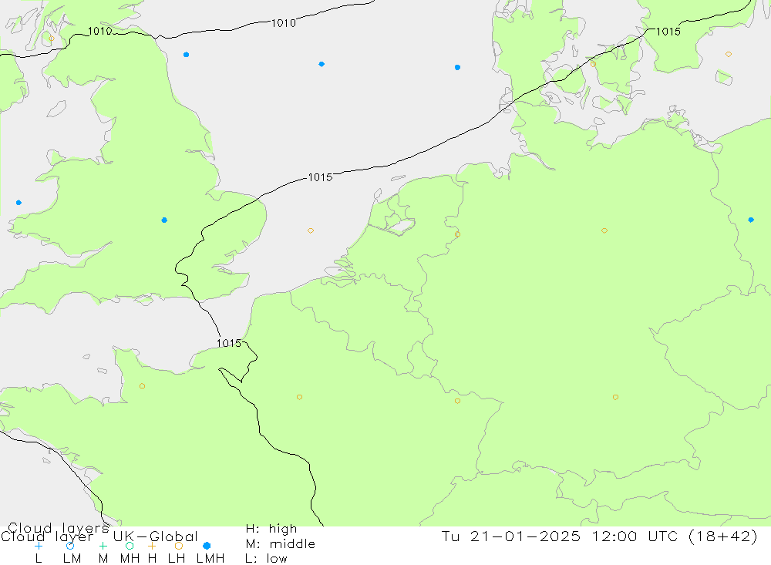The image size is (771, 565).
Task: Select the orange circle in the sea off the Dutch coast
Action: 311,230
